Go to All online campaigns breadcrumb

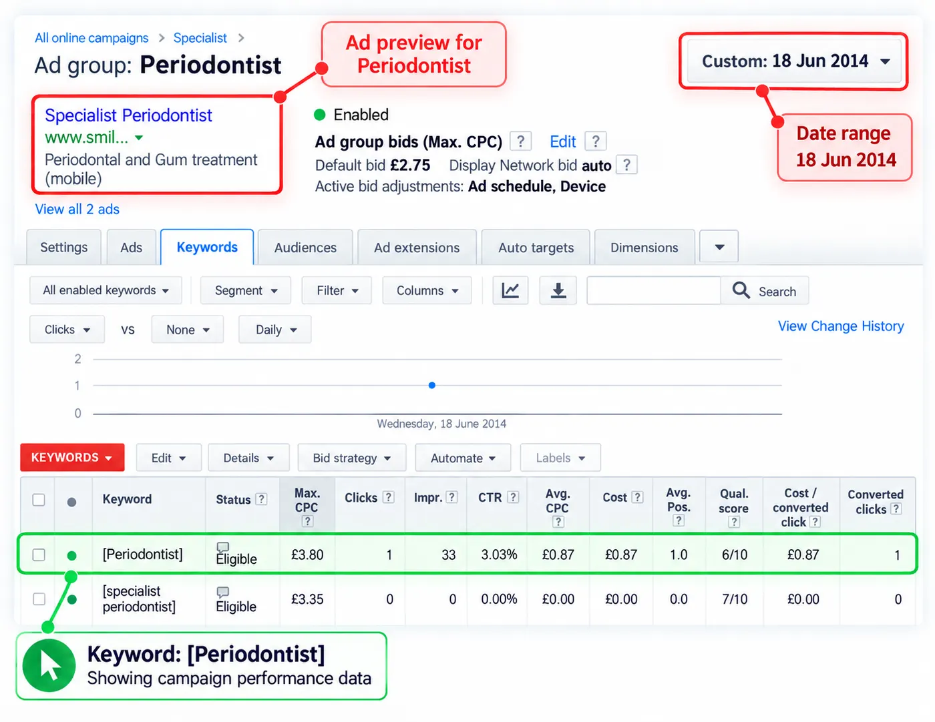[x=91, y=38]
